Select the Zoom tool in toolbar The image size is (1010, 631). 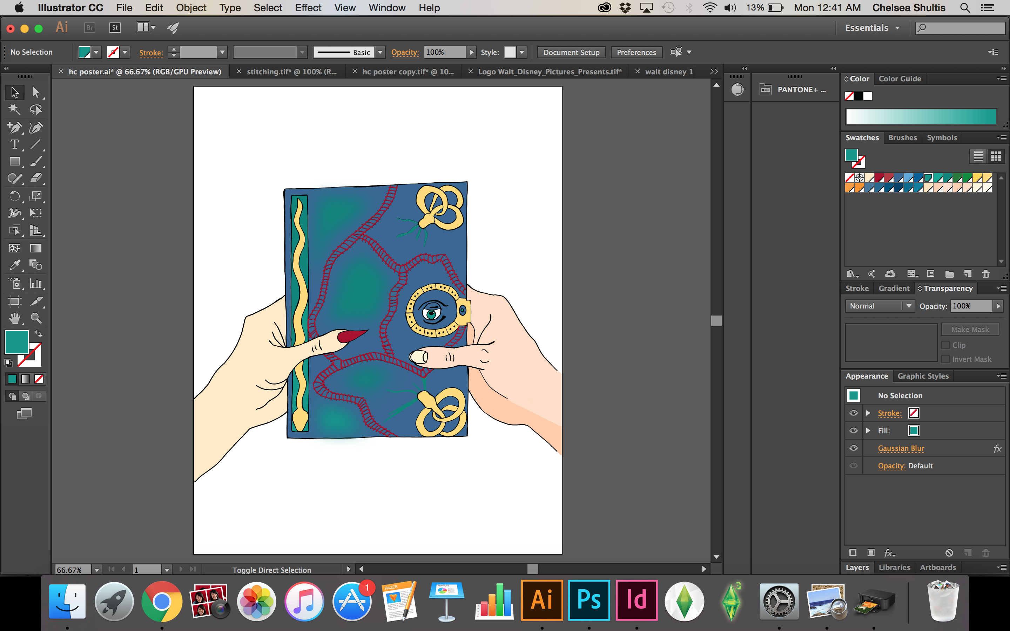click(x=36, y=318)
